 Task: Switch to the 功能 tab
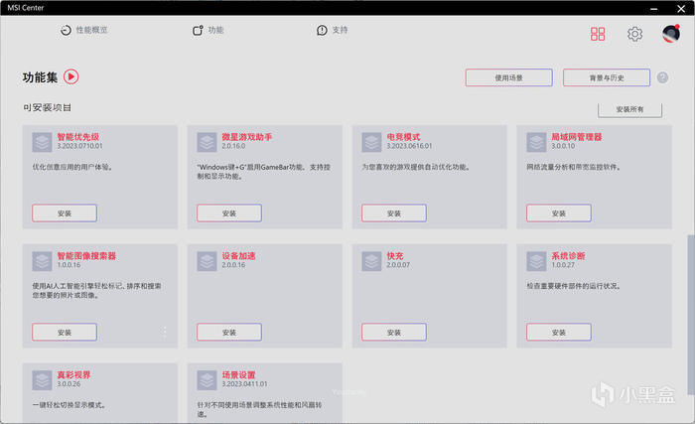208,30
